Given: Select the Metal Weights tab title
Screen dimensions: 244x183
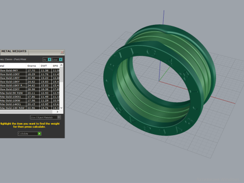Looking at the screenshot, I should click(x=14, y=51).
